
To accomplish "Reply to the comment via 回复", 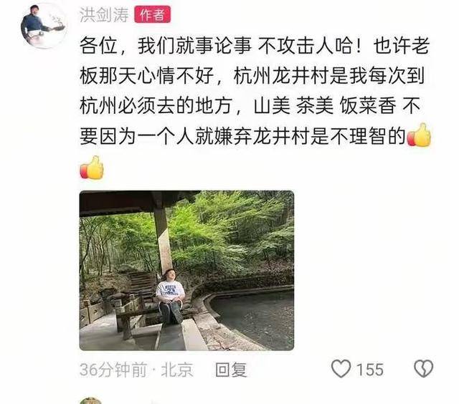I will (x=231, y=370).
